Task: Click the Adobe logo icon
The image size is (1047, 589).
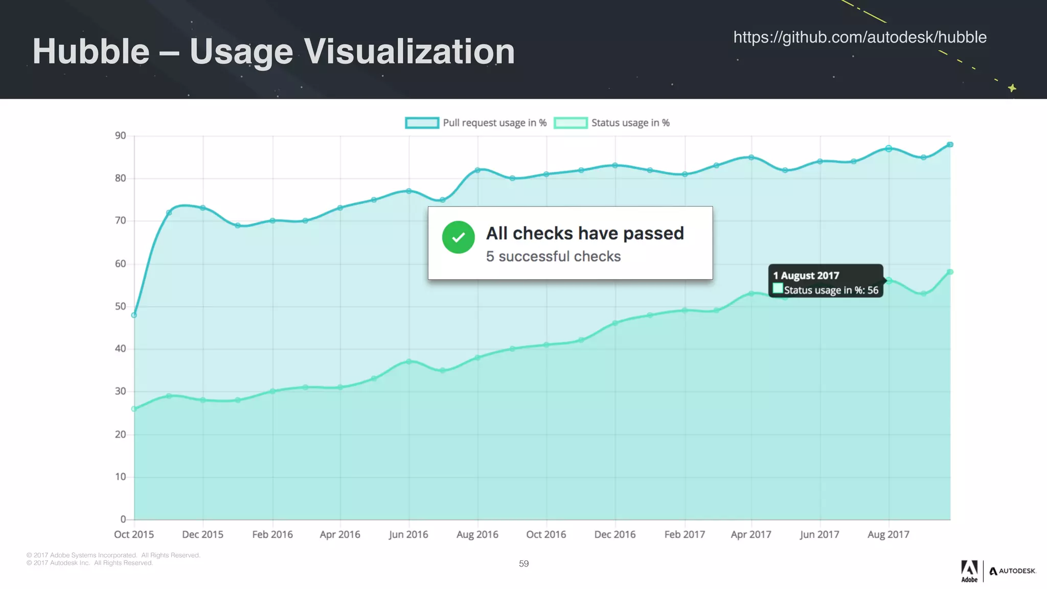Action: click(969, 570)
